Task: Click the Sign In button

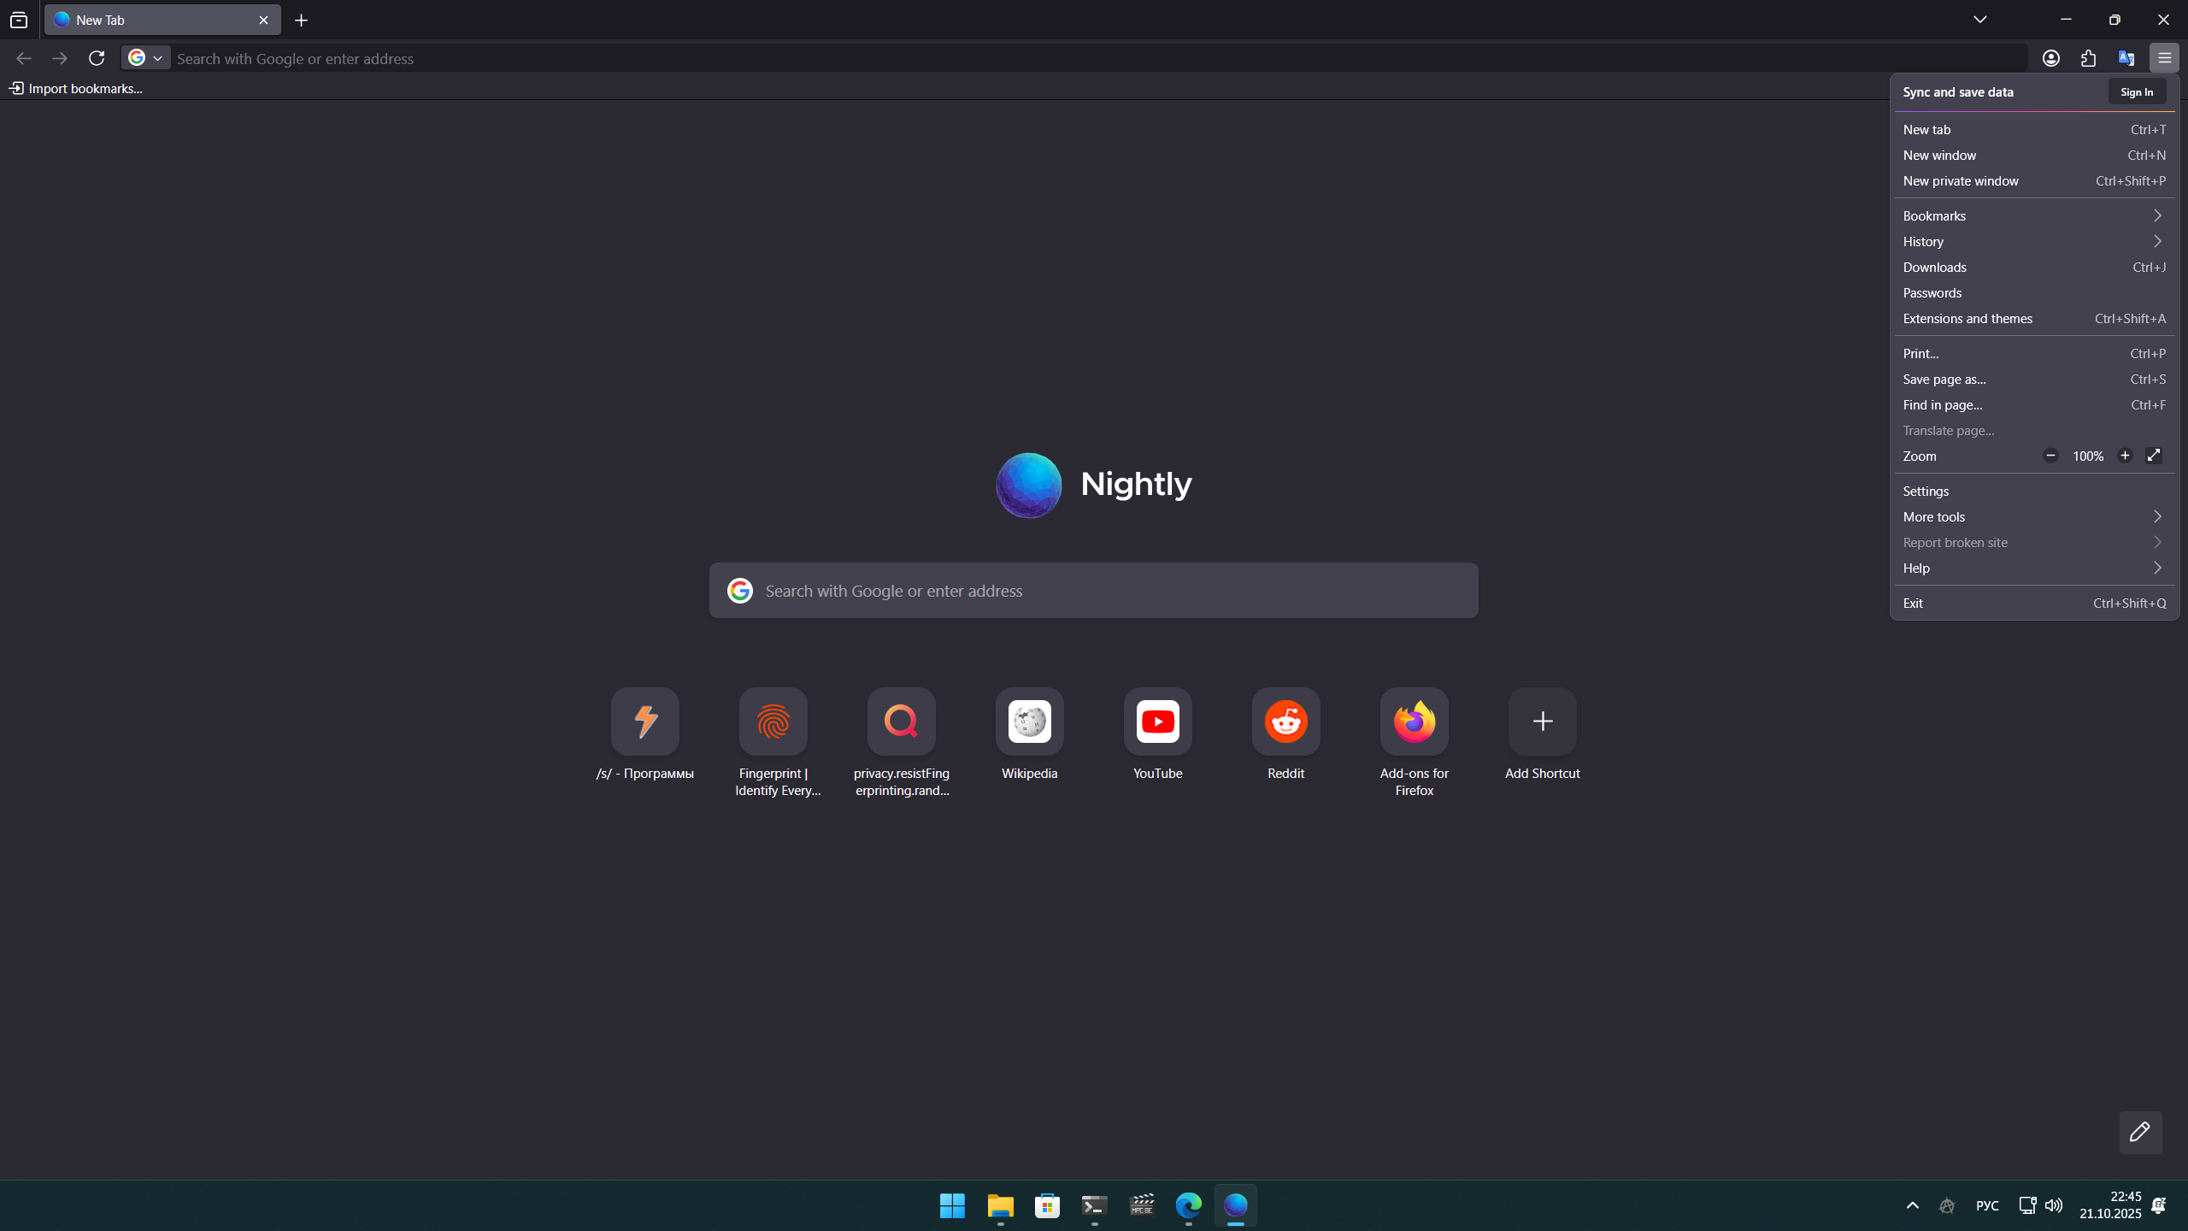Action: tap(2136, 91)
